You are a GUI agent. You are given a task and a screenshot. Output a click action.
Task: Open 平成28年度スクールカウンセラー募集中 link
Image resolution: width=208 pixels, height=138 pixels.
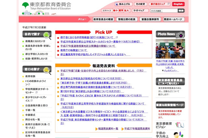(101, 42)
